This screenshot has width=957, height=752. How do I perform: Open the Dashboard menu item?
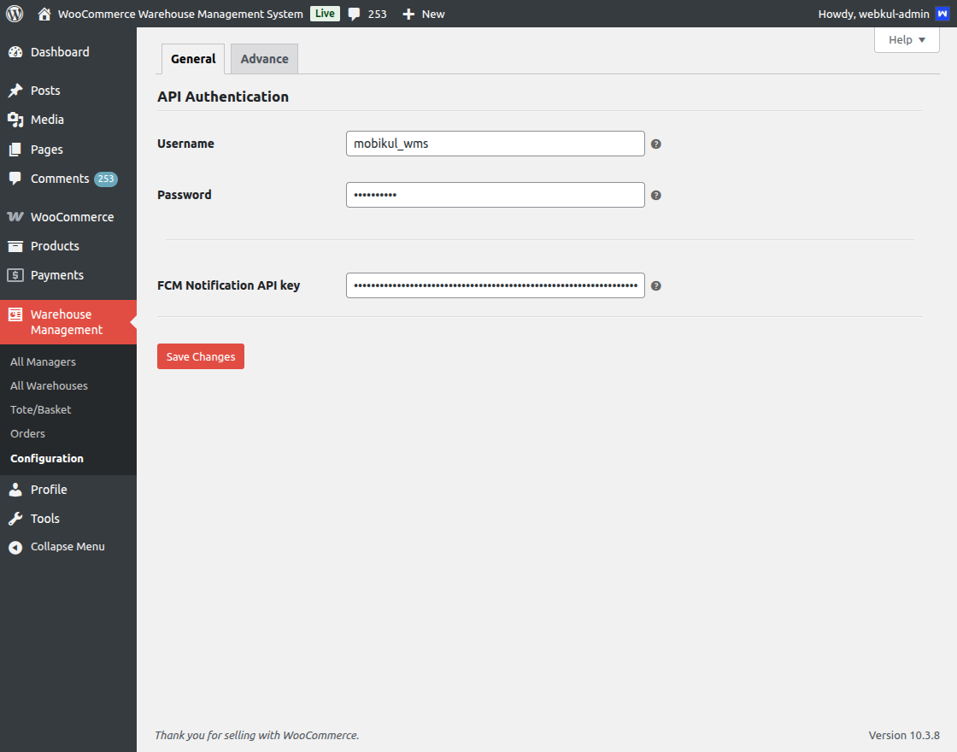pos(60,52)
